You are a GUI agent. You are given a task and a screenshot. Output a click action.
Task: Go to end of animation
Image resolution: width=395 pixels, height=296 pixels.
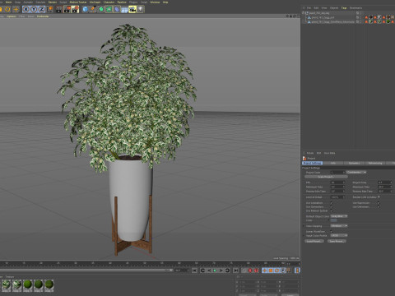click(x=235, y=271)
